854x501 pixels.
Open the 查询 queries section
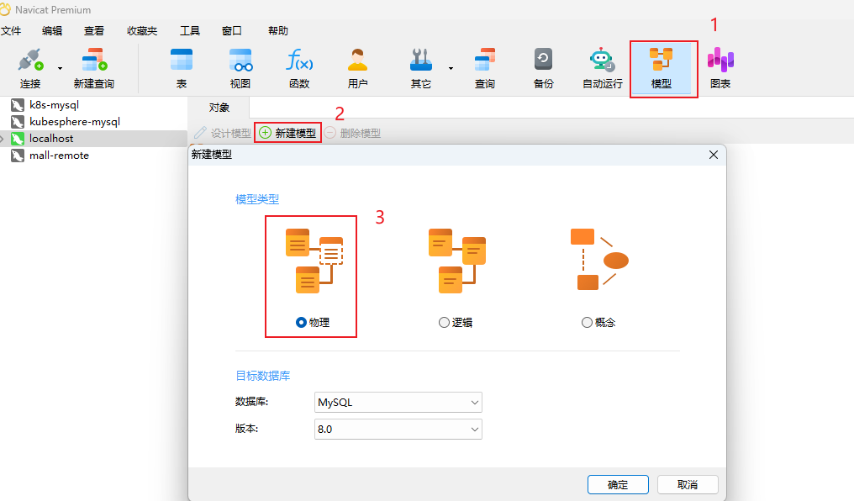[x=485, y=68]
